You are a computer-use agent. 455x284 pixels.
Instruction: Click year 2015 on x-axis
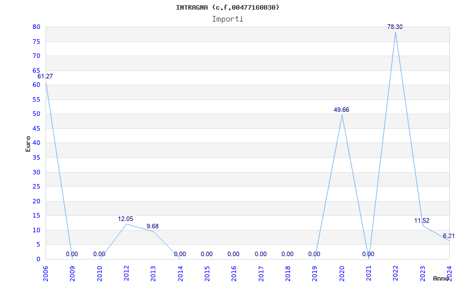[207, 274]
